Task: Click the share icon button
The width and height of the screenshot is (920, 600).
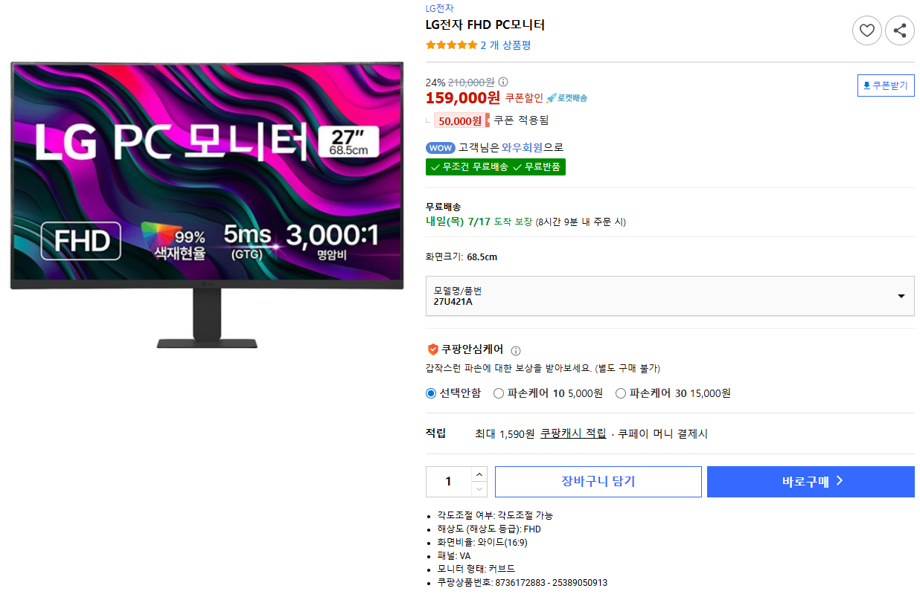Action: (900, 30)
